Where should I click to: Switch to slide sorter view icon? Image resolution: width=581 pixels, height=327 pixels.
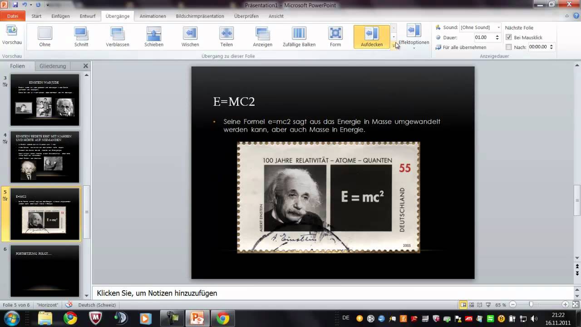(x=472, y=305)
